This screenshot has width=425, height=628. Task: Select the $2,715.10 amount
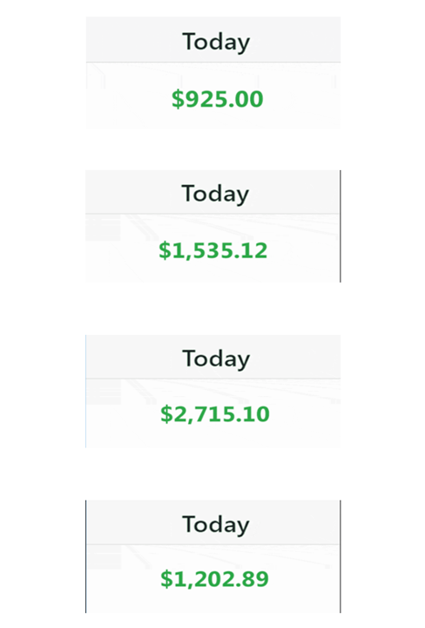pos(215,414)
